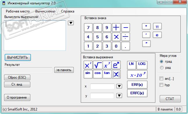Insert digit 4 from keypad
Viewport: 188px width, 114px height.
[x=88, y=37]
